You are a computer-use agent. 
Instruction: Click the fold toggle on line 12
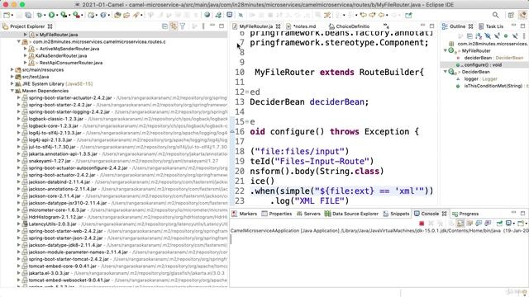(247, 92)
